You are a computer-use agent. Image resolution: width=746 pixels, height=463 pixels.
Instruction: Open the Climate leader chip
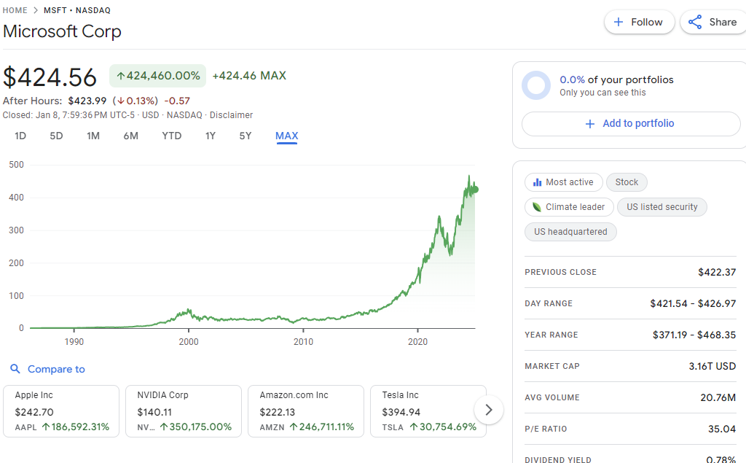[569, 207]
